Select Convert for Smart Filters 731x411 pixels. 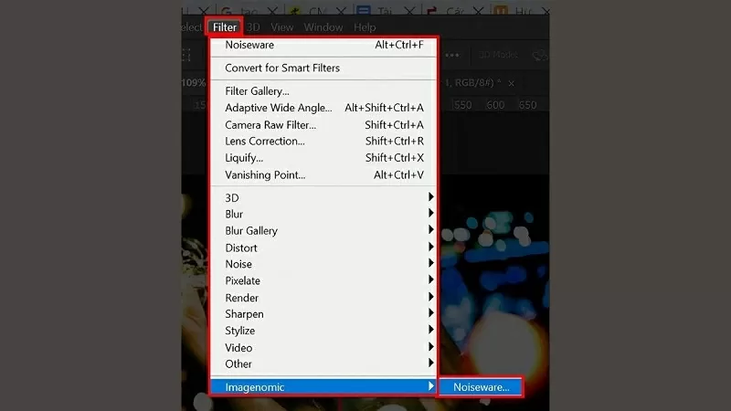tap(281, 68)
